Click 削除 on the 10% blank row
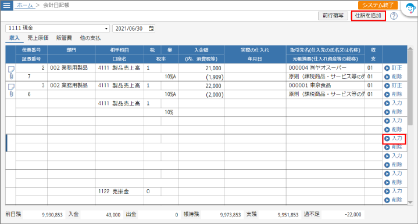Screen dimensions: 418x224 click(394, 112)
